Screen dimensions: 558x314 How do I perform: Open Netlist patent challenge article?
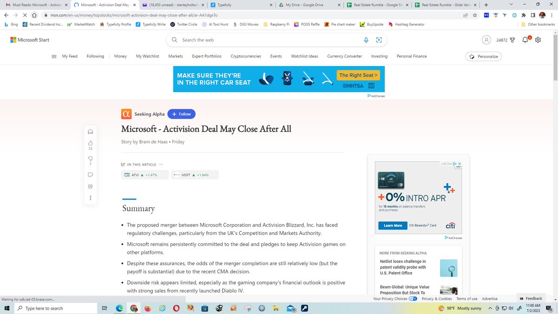pos(403,267)
